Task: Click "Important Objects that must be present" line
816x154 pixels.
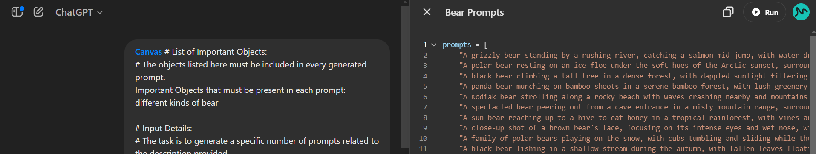Action: point(240,90)
